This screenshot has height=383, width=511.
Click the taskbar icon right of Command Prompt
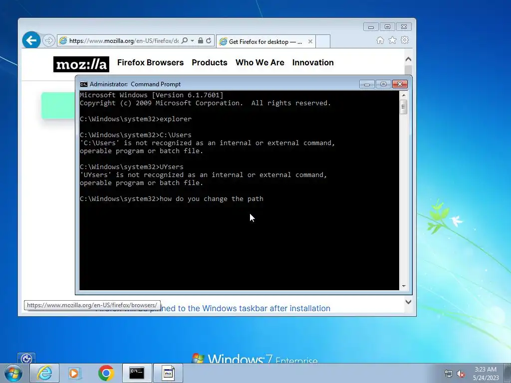(x=168, y=373)
